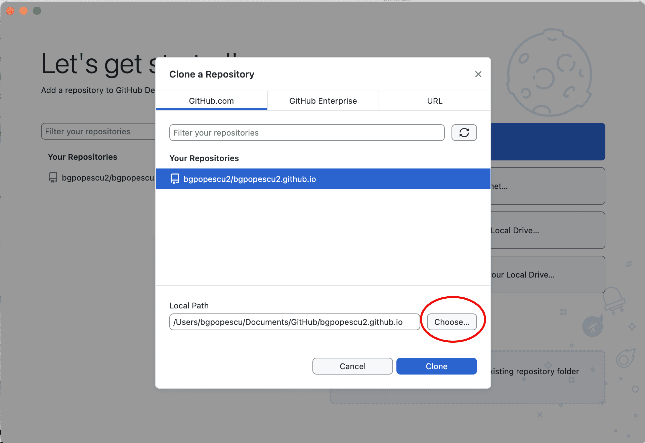Image resolution: width=645 pixels, height=443 pixels.
Task: Close the Clone a Repository dialog
Action: point(478,74)
